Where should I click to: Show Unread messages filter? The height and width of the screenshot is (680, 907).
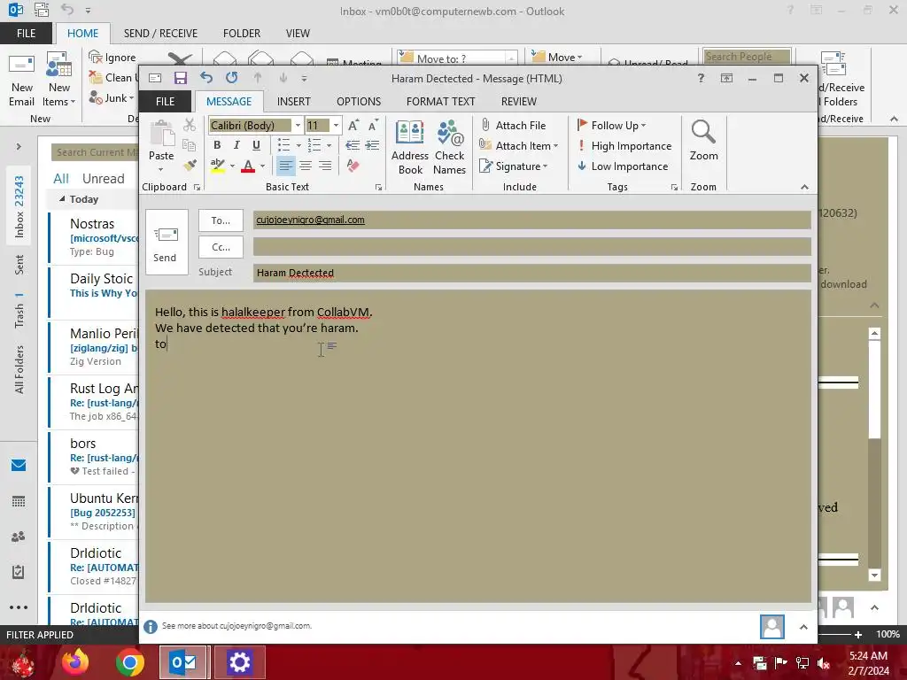[103, 179]
